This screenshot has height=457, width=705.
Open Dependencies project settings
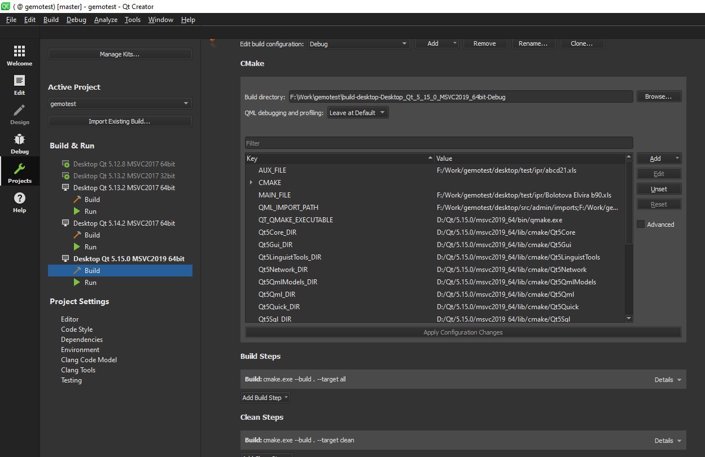tap(82, 340)
